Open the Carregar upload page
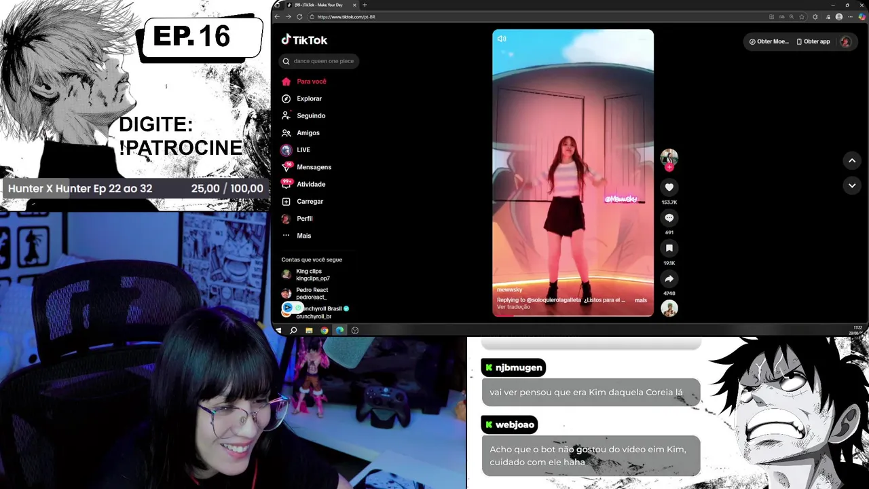 [310, 202]
